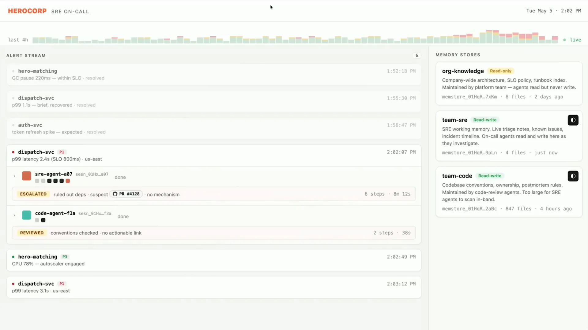
Task: Open the team-sre memory store title
Action: click(454, 120)
